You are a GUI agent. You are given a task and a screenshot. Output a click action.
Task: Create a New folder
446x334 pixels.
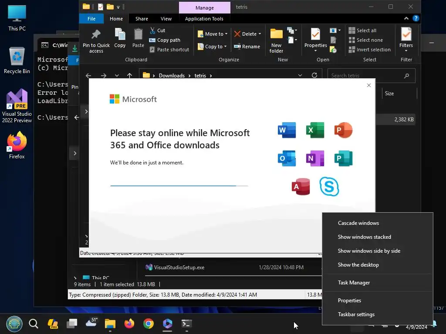coord(276,41)
